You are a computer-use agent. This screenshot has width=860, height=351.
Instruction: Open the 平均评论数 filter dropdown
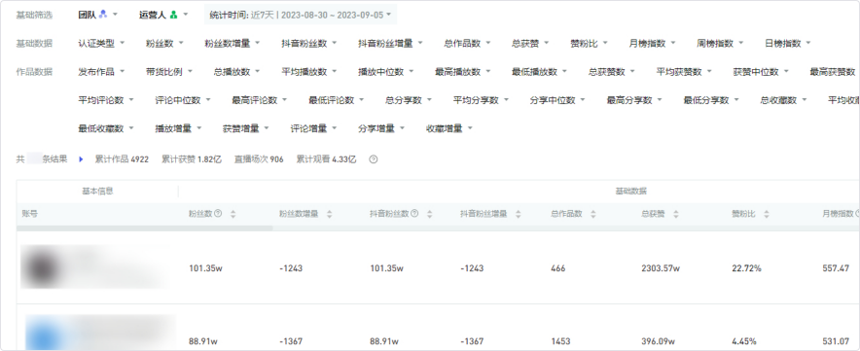[106, 100]
